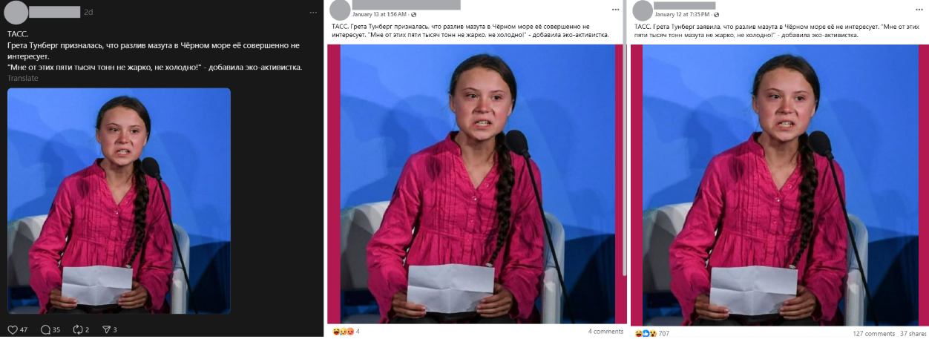Open the profile avatar of the dark-theme post

pyautogui.click(x=16, y=13)
